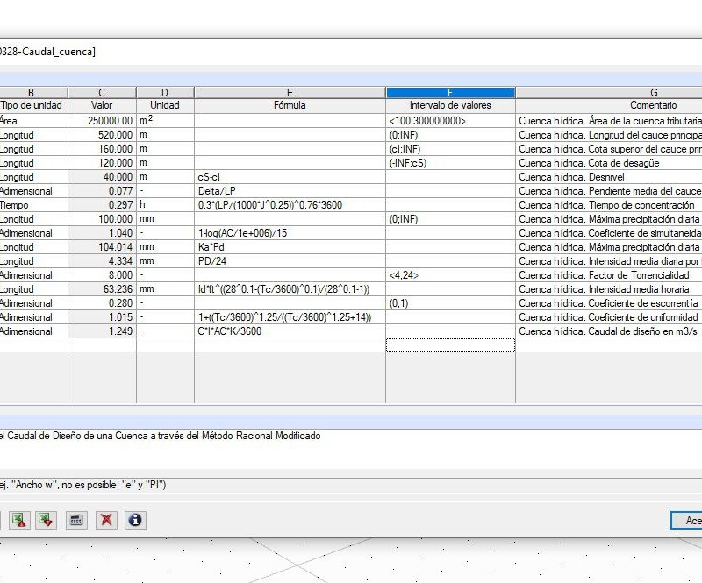Click the value 1.015 cell
Screen dimensions: 702x583
[x=102, y=317]
